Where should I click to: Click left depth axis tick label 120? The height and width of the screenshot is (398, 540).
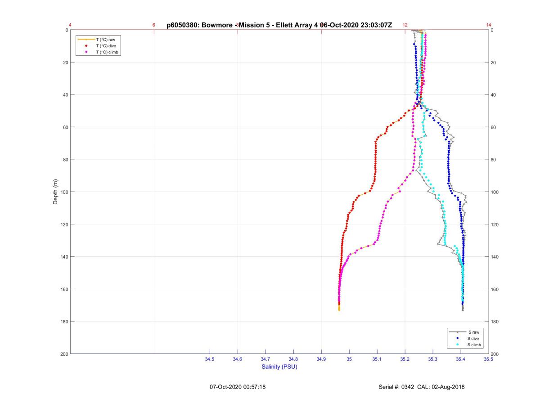pos(64,224)
